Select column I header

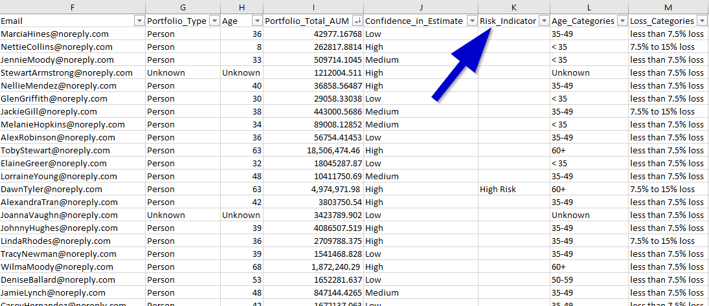click(313, 7)
